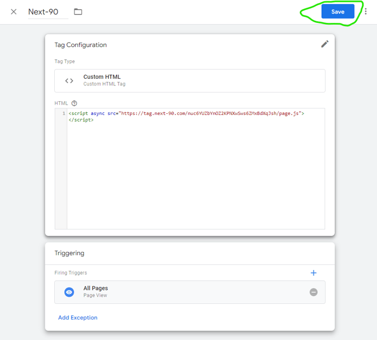Screen dimensions: 377x340
Task: Click the Tag Configuration section heading
Action: point(81,45)
